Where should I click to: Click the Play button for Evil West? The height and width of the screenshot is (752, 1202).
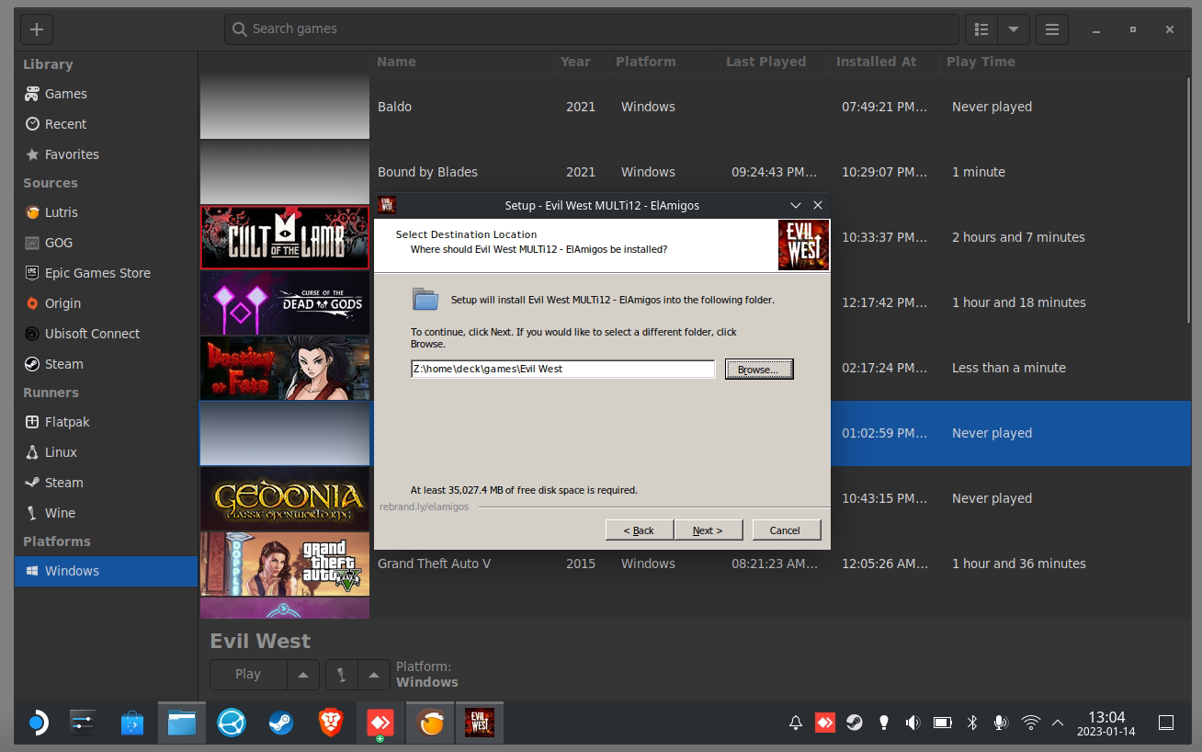pos(248,674)
